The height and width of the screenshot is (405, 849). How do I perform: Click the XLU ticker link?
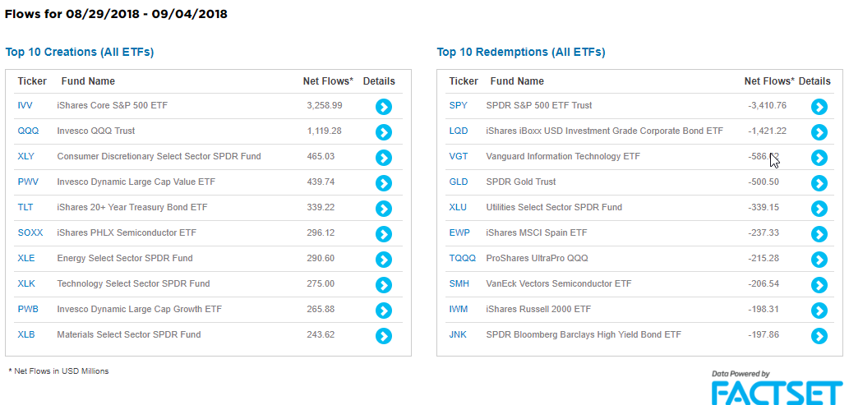[x=458, y=207]
